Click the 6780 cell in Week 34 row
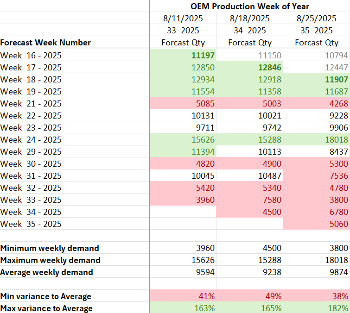Viewport: 350px width, 313px height. coord(338,212)
